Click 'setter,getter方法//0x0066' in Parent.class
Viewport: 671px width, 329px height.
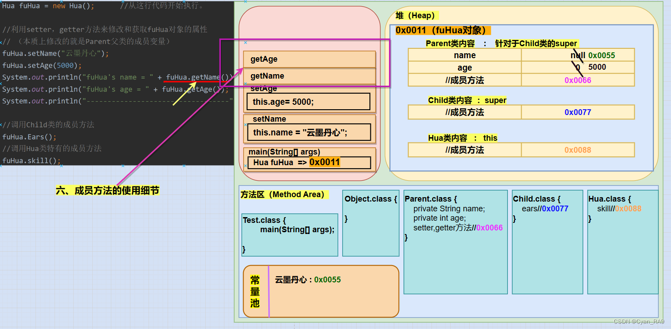[x=458, y=228]
